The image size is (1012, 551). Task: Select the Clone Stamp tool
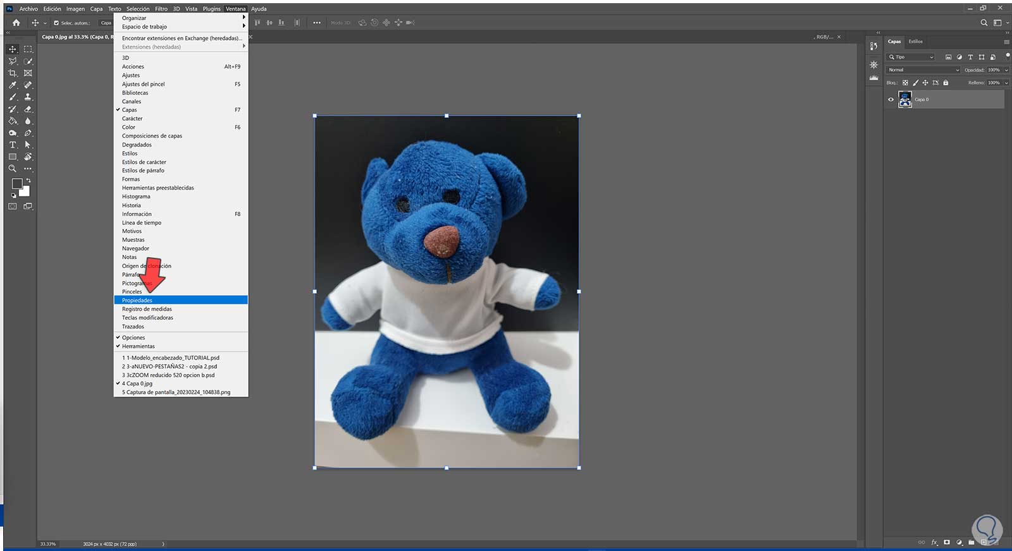pyautogui.click(x=28, y=97)
